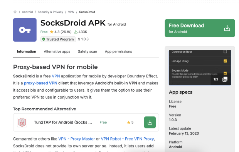Click the reviewers people icon beside 26
The height and width of the screenshot is (152, 239).
tap(69, 32)
